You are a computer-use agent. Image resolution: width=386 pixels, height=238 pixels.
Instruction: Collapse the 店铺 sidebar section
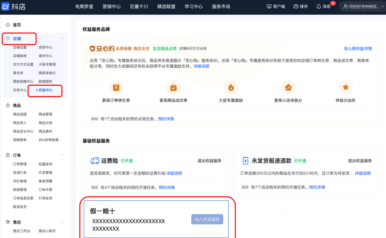(x=63, y=38)
